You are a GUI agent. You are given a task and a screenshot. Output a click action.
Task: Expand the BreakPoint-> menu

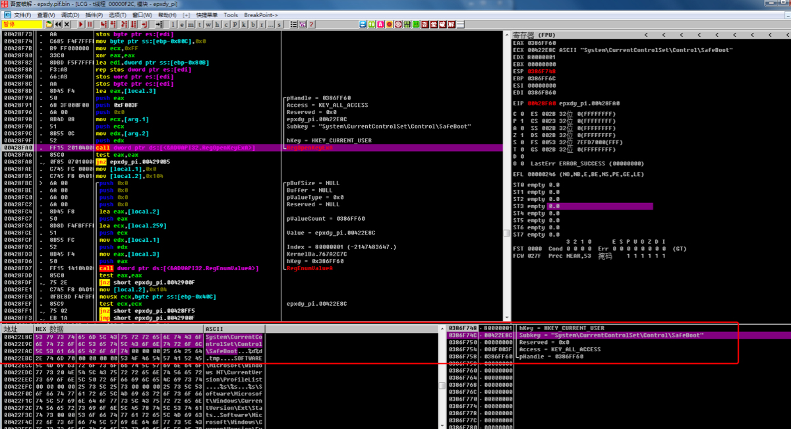click(261, 15)
